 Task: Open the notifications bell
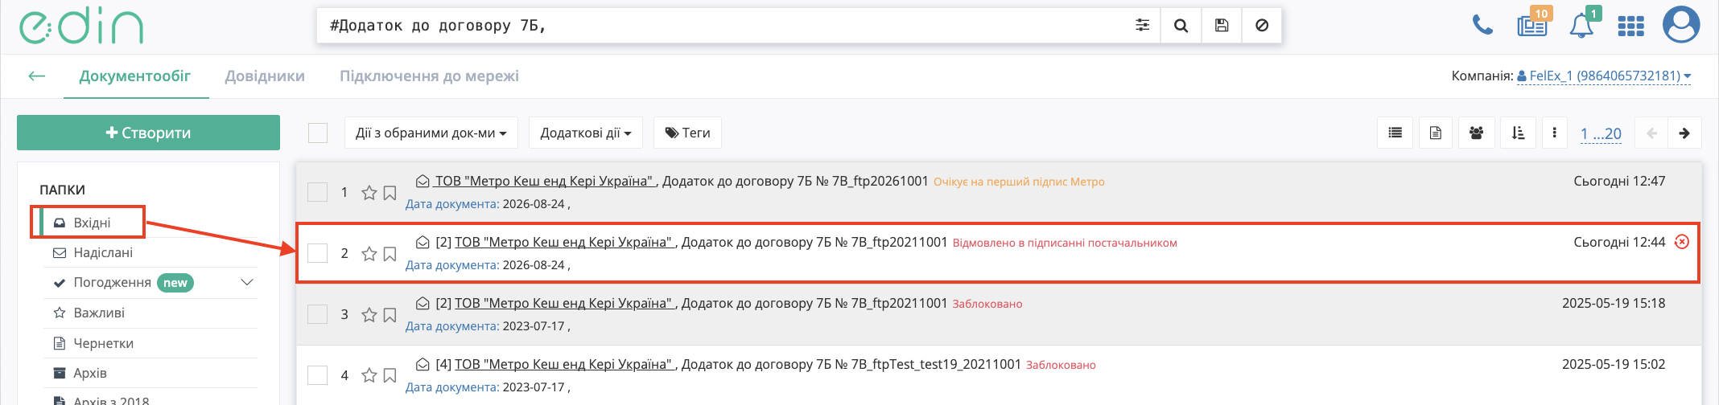pyautogui.click(x=1581, y=26)
